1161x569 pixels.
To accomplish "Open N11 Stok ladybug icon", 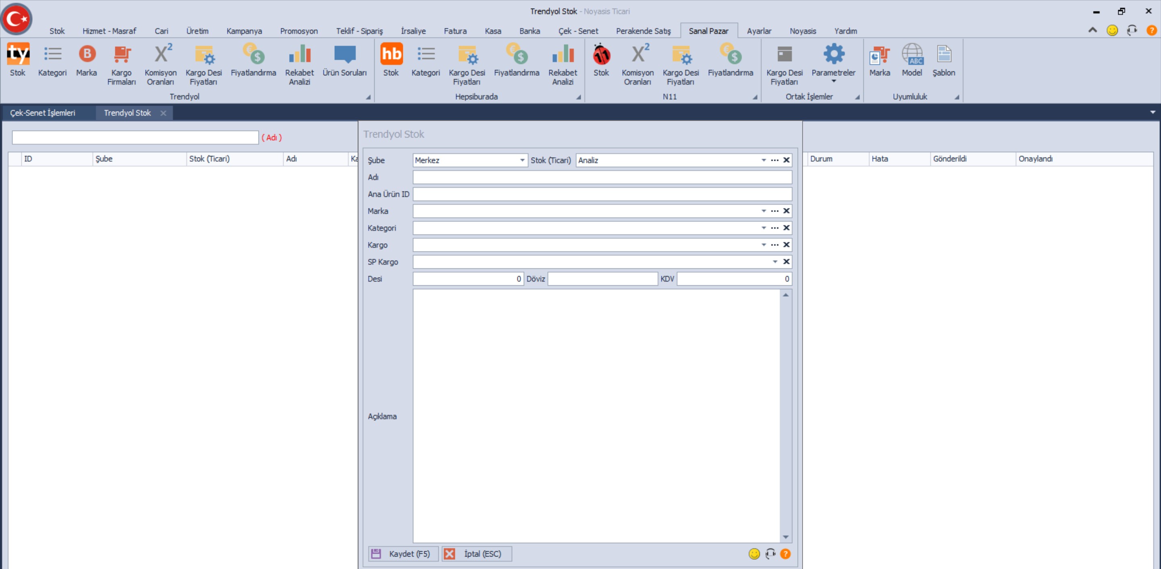I will click(x=601, y=60).
